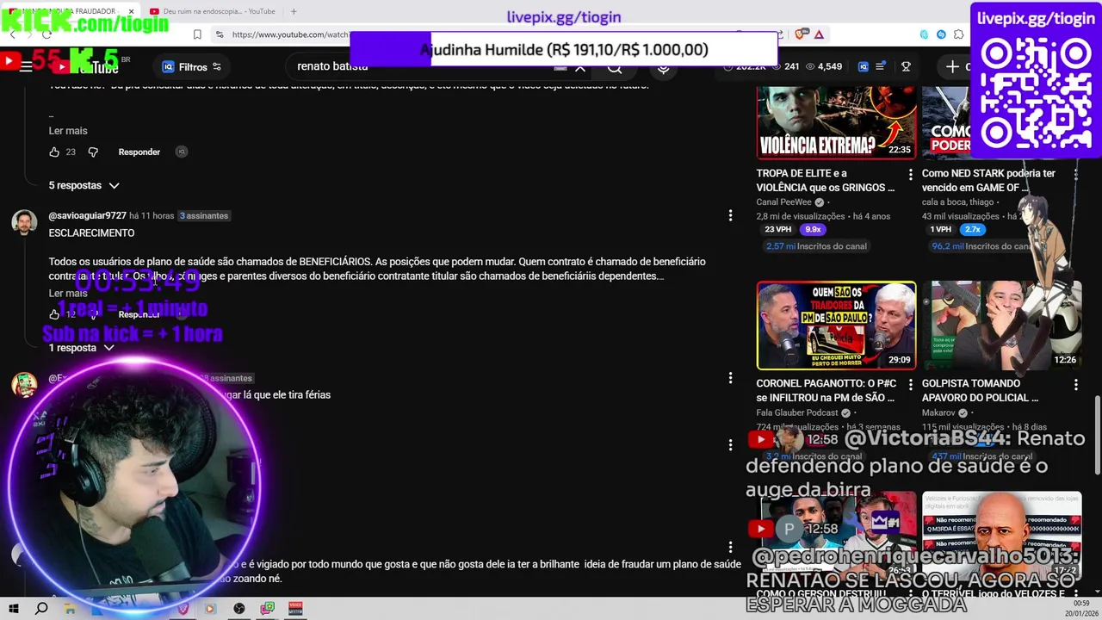
Task: Open the Brave Rewards triangle icon
Action: (819, 34)
